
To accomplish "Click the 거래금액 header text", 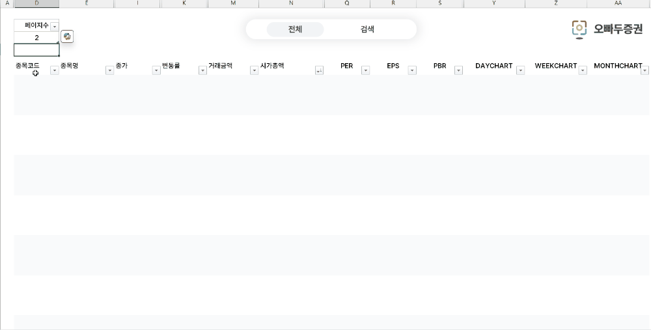I will point(221,66).
